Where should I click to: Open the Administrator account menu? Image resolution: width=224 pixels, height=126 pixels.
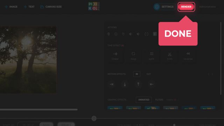[x=207, y=7]
